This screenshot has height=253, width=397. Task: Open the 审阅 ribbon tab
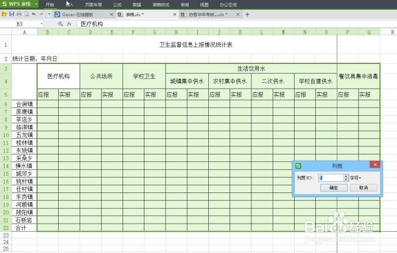[x=185, y=5]
